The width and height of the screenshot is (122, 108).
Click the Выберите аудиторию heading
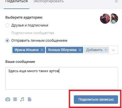click(x=24, y=17)
